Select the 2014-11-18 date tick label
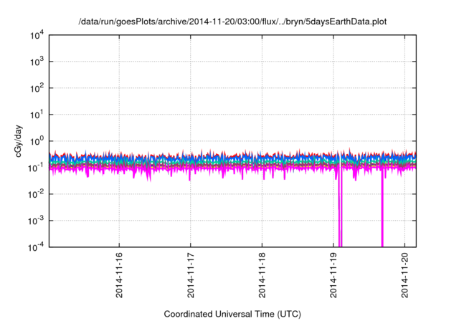 point(262,275)
